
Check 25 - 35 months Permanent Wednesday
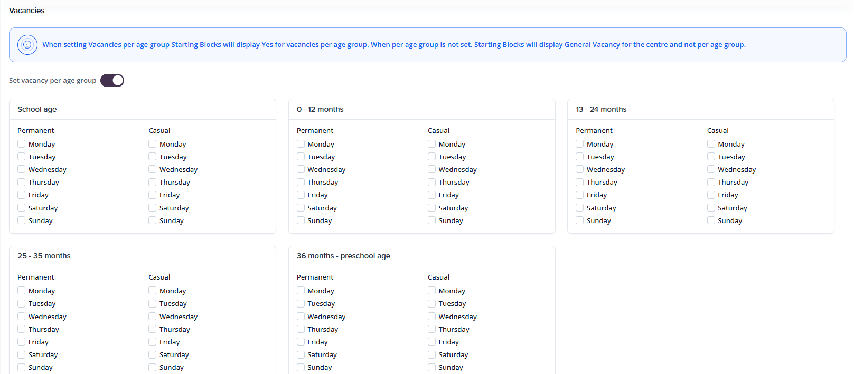click(x=22, y=317)
